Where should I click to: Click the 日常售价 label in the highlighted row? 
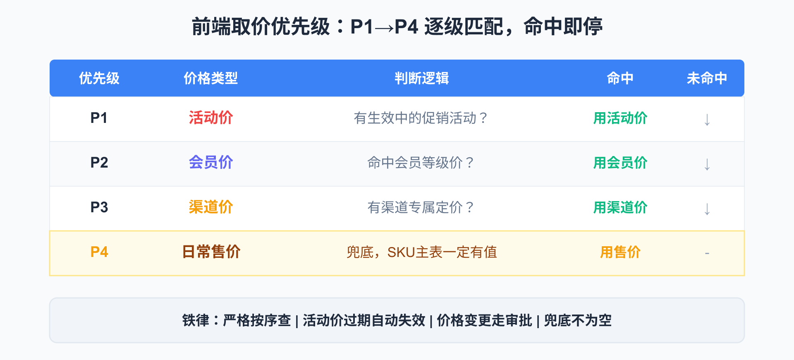211,252
